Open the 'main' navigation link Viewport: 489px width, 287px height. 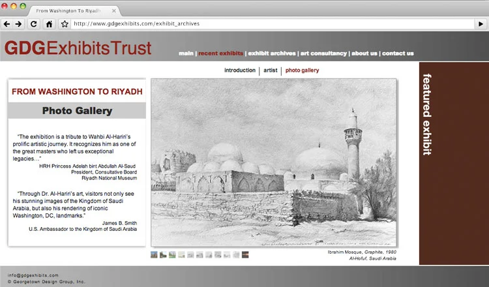point(186,53)
